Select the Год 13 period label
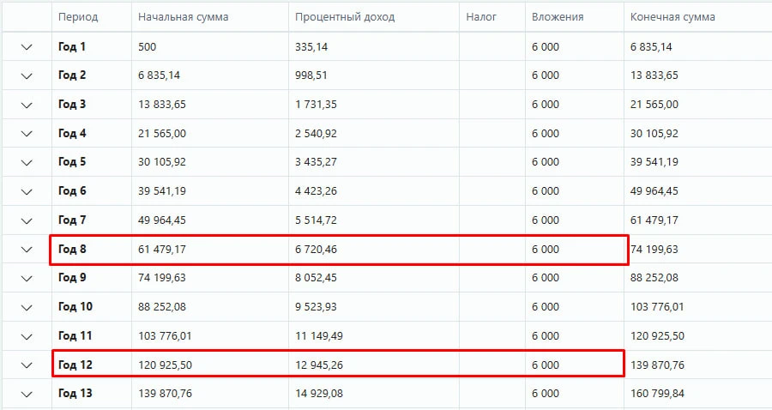This screenshot has height=410, width=772. click(75, 393)
